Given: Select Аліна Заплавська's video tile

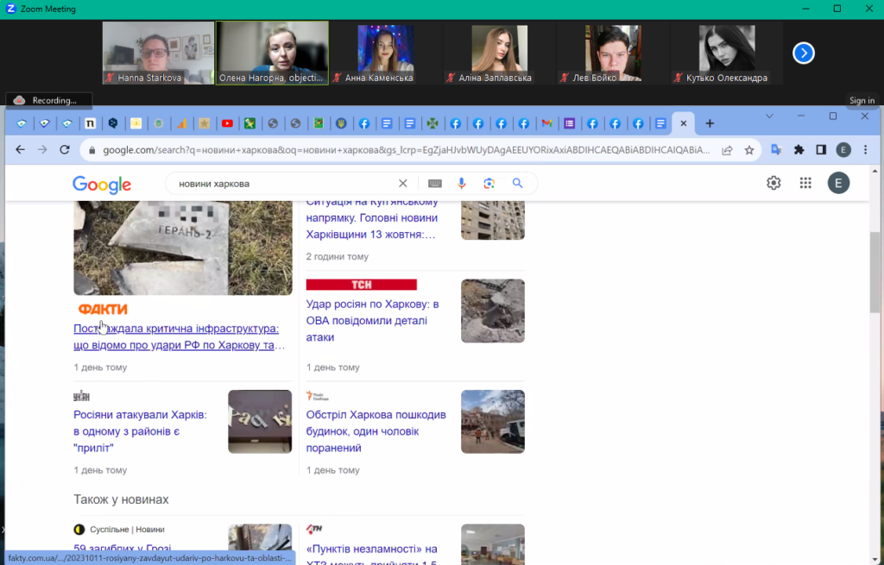Looking at the screenshot, I should [500, 53].
